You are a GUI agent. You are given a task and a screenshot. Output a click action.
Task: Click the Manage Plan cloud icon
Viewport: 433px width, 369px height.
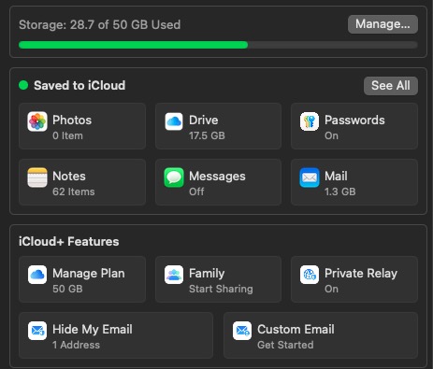pyautogui.click(x=37, y=275)
